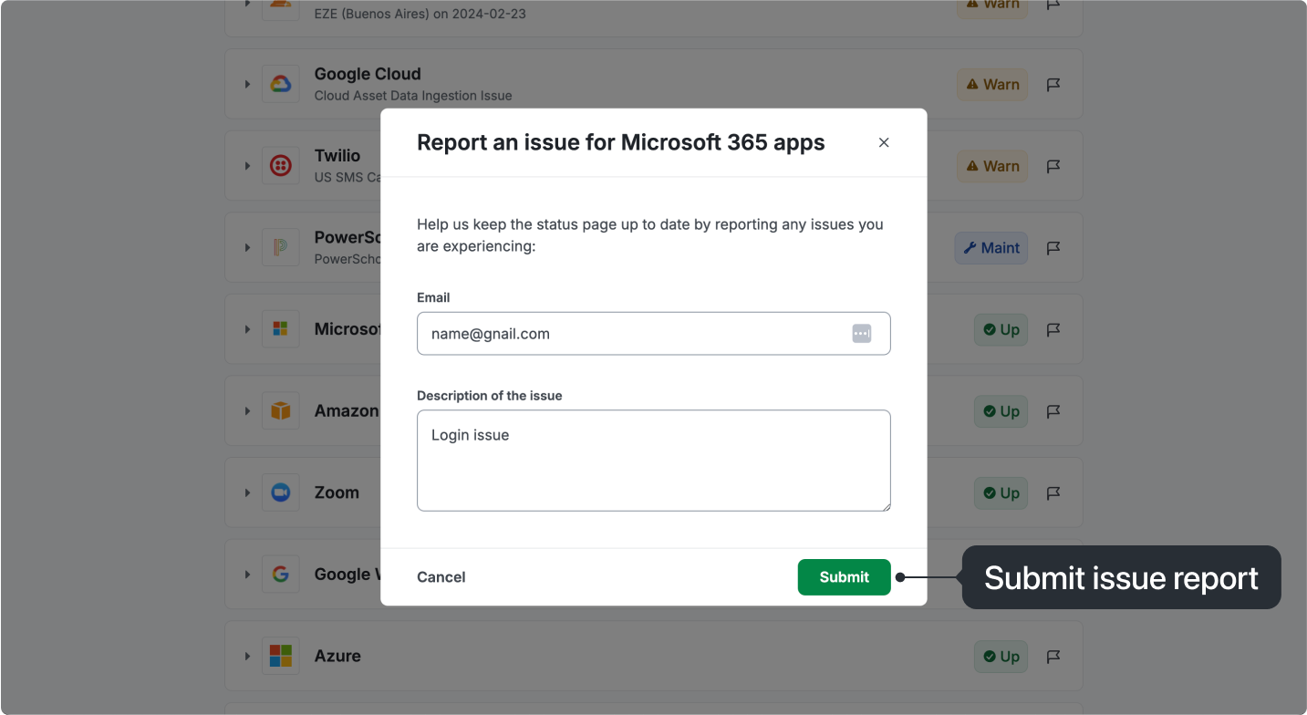
Task: Expand the Zoom service row
Action: [x=247, y=492]
